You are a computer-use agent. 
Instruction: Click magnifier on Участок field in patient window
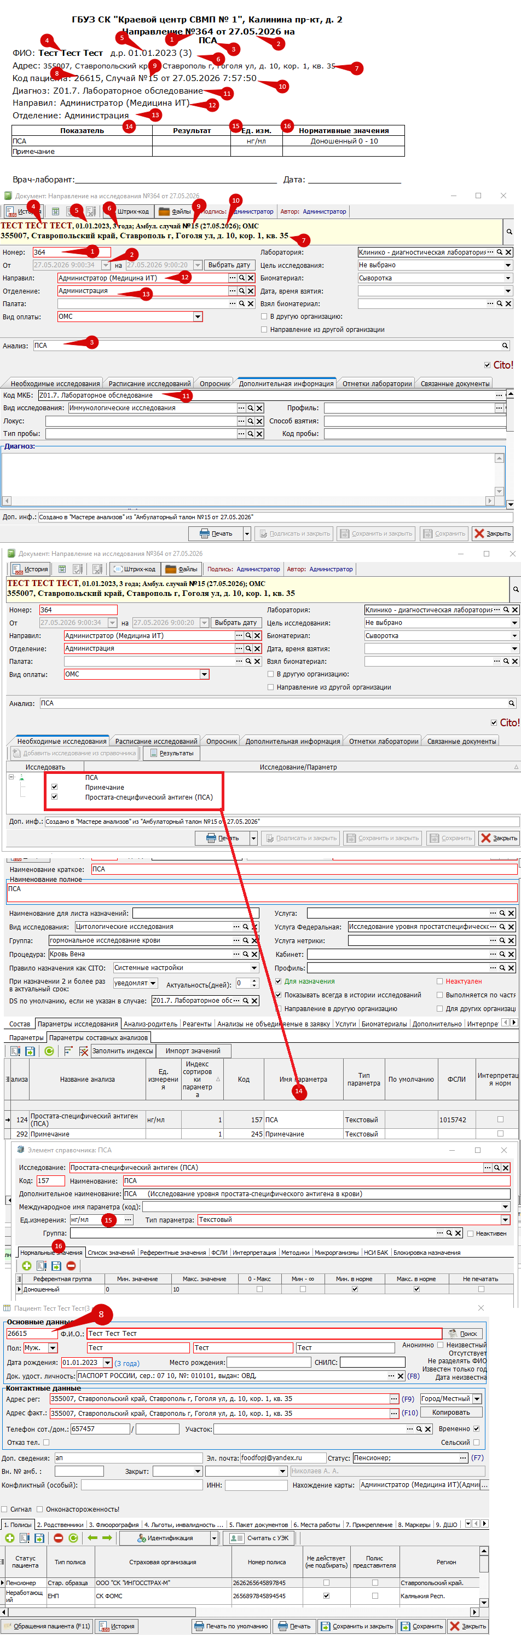419,1429
